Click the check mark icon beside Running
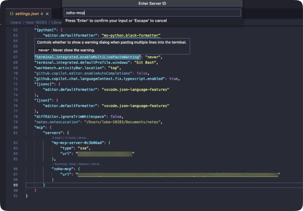The width and height of the screenshot is (303, 211). click(x=53, y=164)
